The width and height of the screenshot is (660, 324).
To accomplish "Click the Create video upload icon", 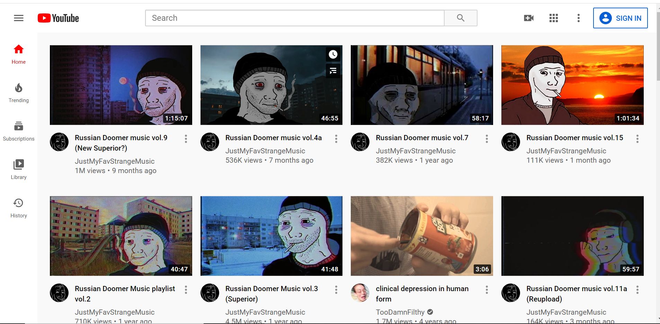I will click(528, 18).
